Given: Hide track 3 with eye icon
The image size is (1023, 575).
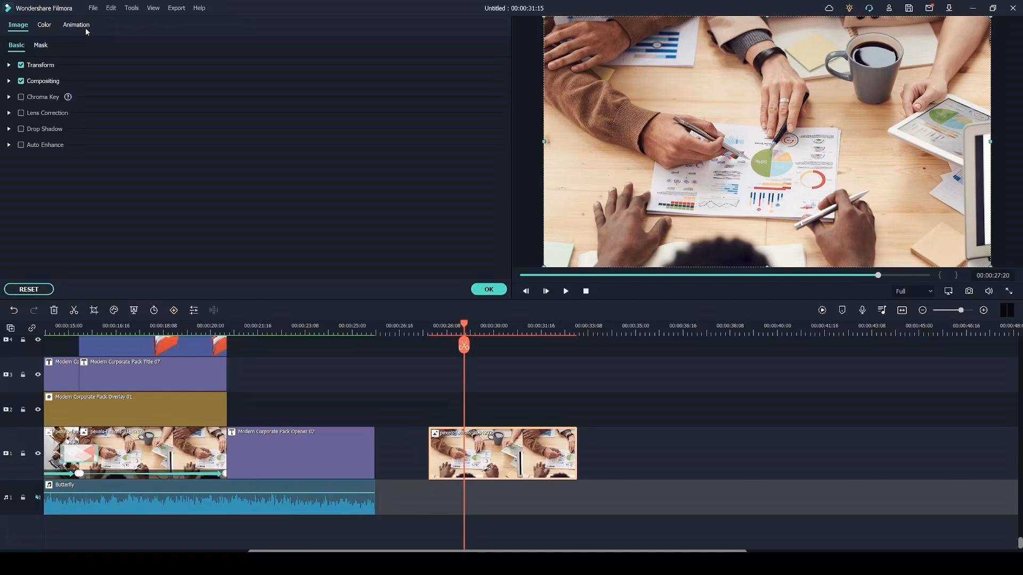Looking at the screenshot, I should [38, 375].
